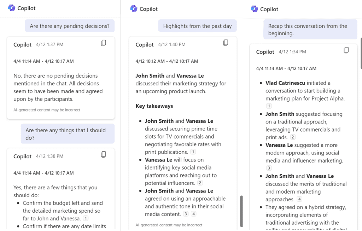Image resolution: width=362 pixels, height=231 pixels.
Task: Open citation 3 after 'media content' in highlights
Action: pyautogui.click(x=186, y=214)
